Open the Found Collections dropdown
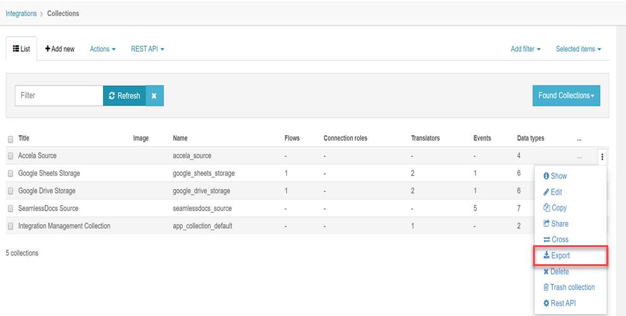Viewport: 626px width, 316px height. (566, 96)
